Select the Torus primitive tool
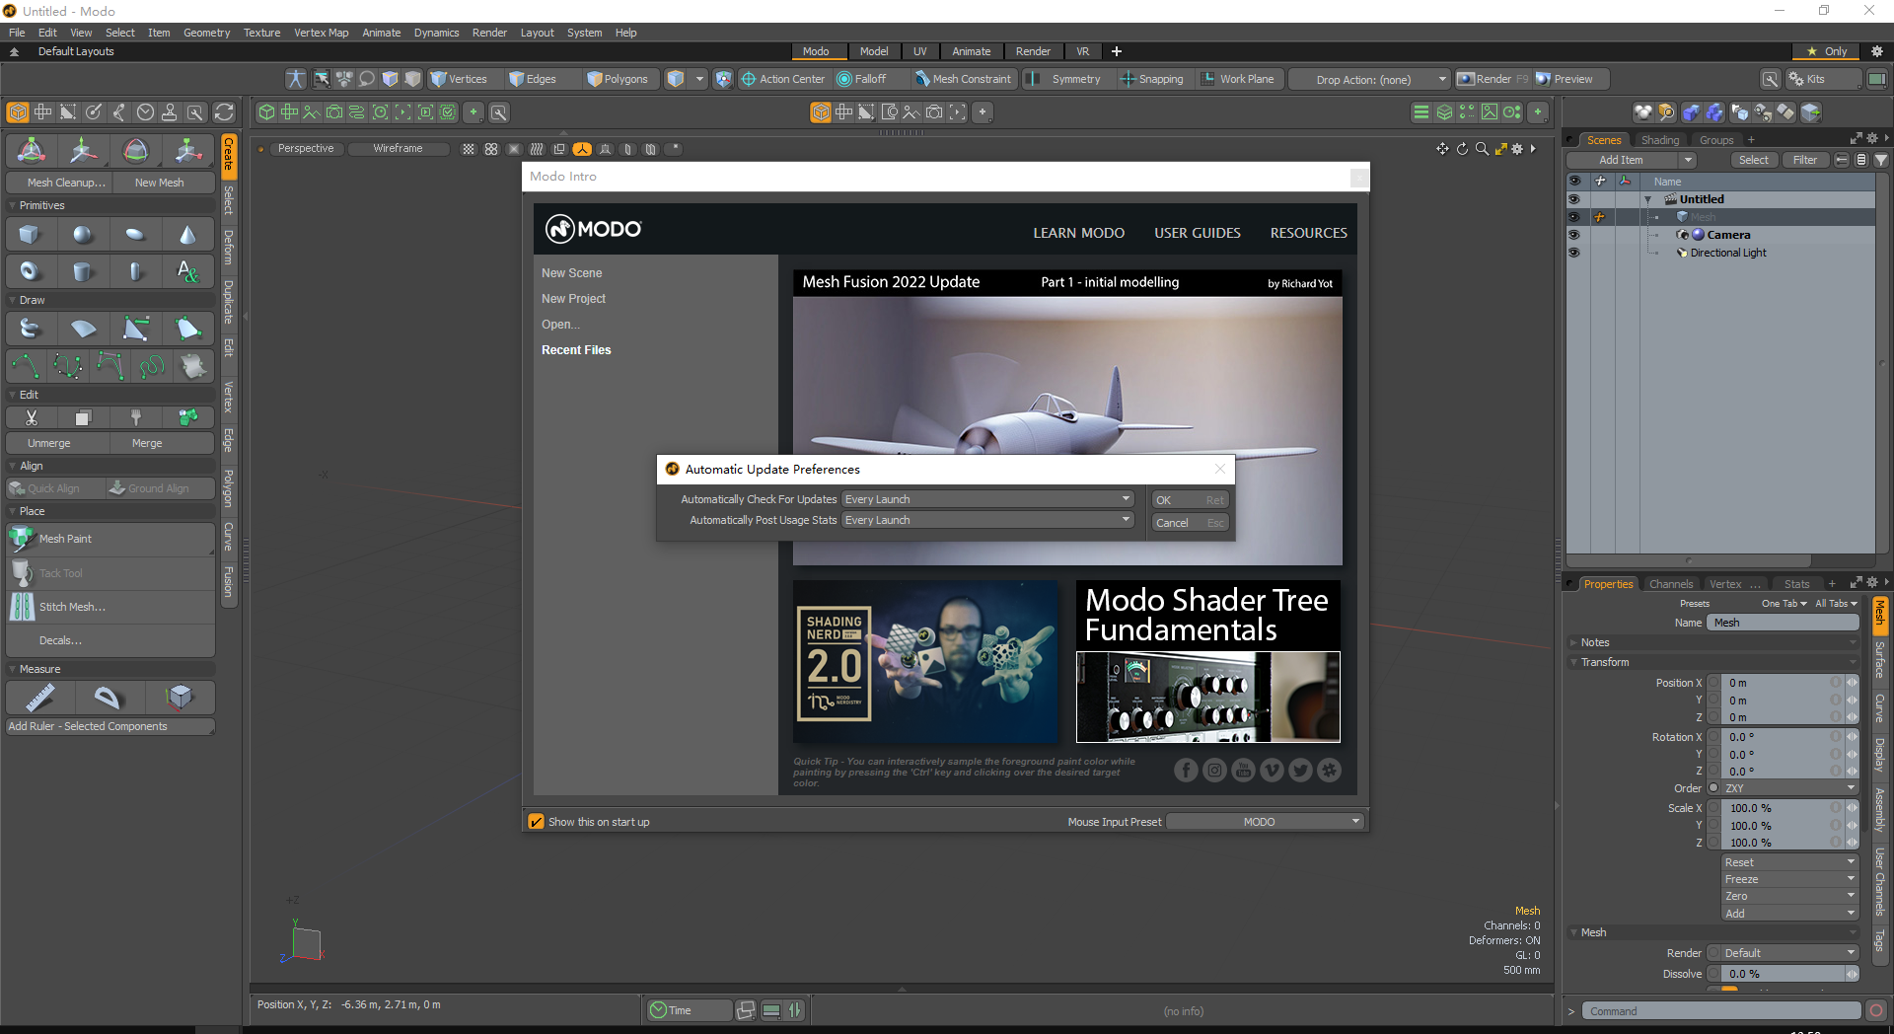 30,271
